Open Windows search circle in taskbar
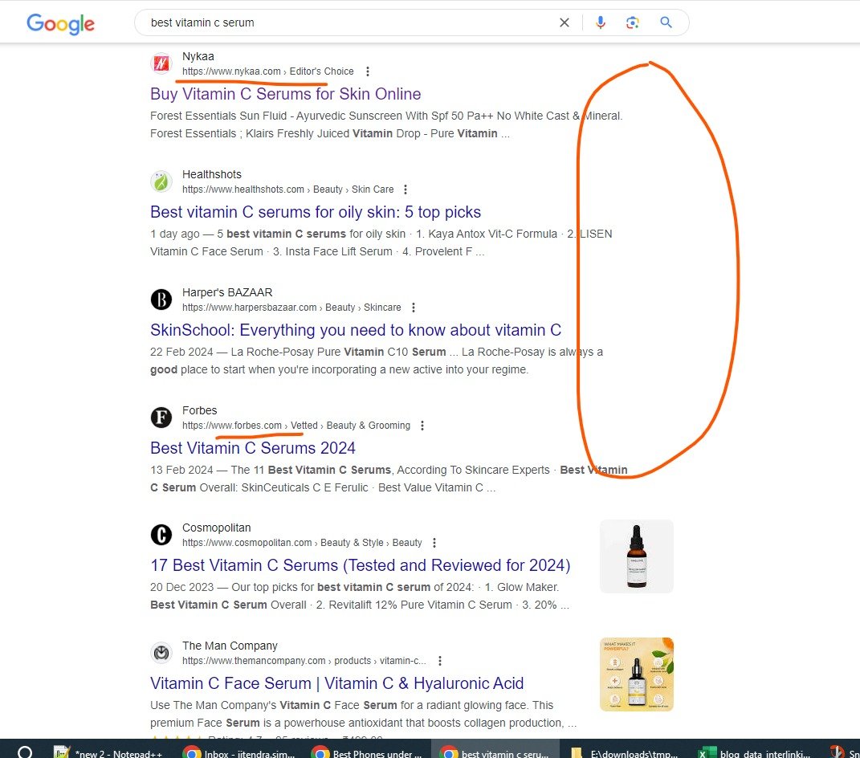The height and width of the screenshot is (758, 860). [x=25, y=752]
